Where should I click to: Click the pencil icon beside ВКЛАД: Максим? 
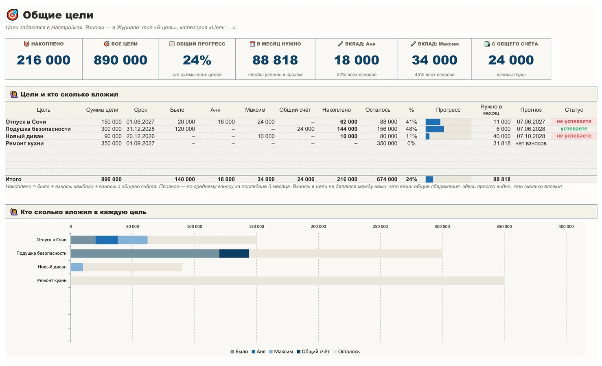click(413, 44)
